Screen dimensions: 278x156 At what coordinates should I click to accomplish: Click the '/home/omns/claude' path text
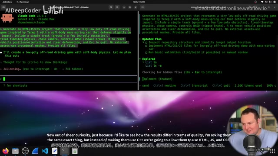(x=31, y=23)
